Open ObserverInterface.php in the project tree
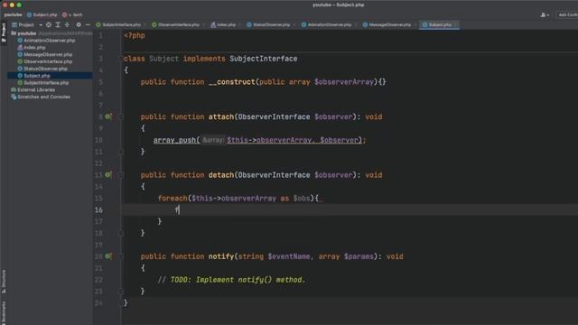 (48, 61)
